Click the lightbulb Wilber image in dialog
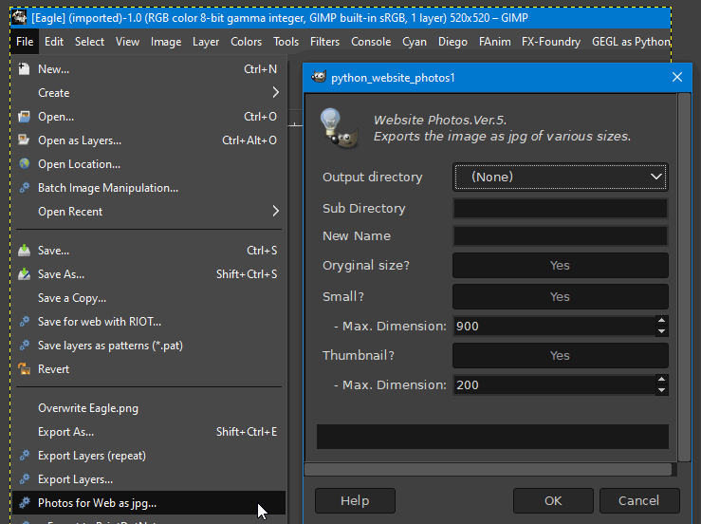This screenshot has width=701, height=524. pyautogui.click(x=339, y=129)
